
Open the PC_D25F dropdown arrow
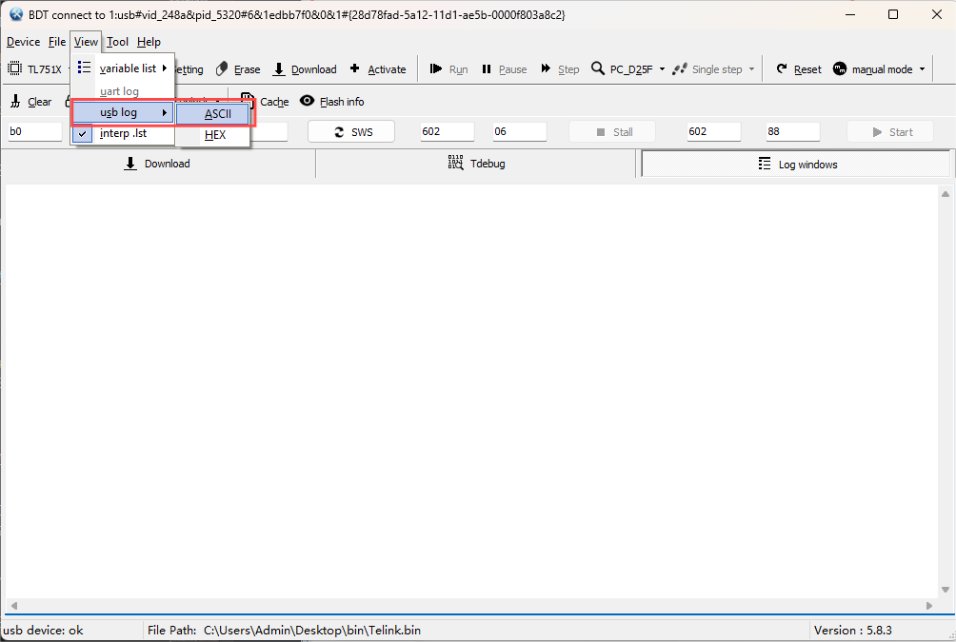(x=662, y=69)
